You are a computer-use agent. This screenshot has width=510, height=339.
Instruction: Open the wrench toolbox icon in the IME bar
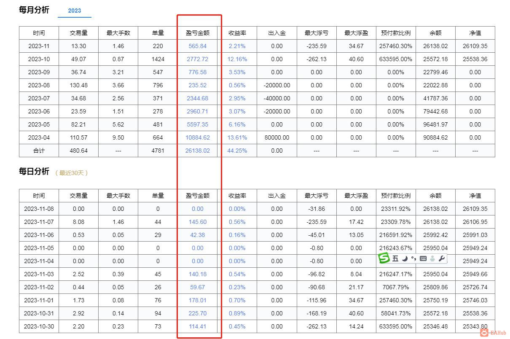pos(442,258)
